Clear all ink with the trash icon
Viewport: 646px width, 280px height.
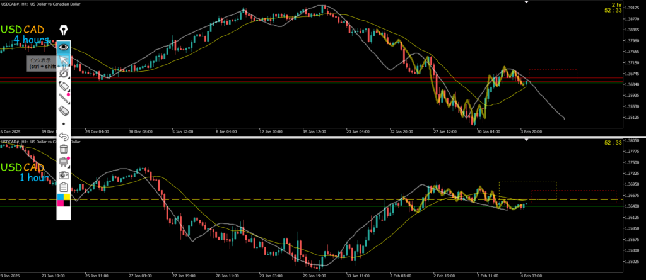63,148
